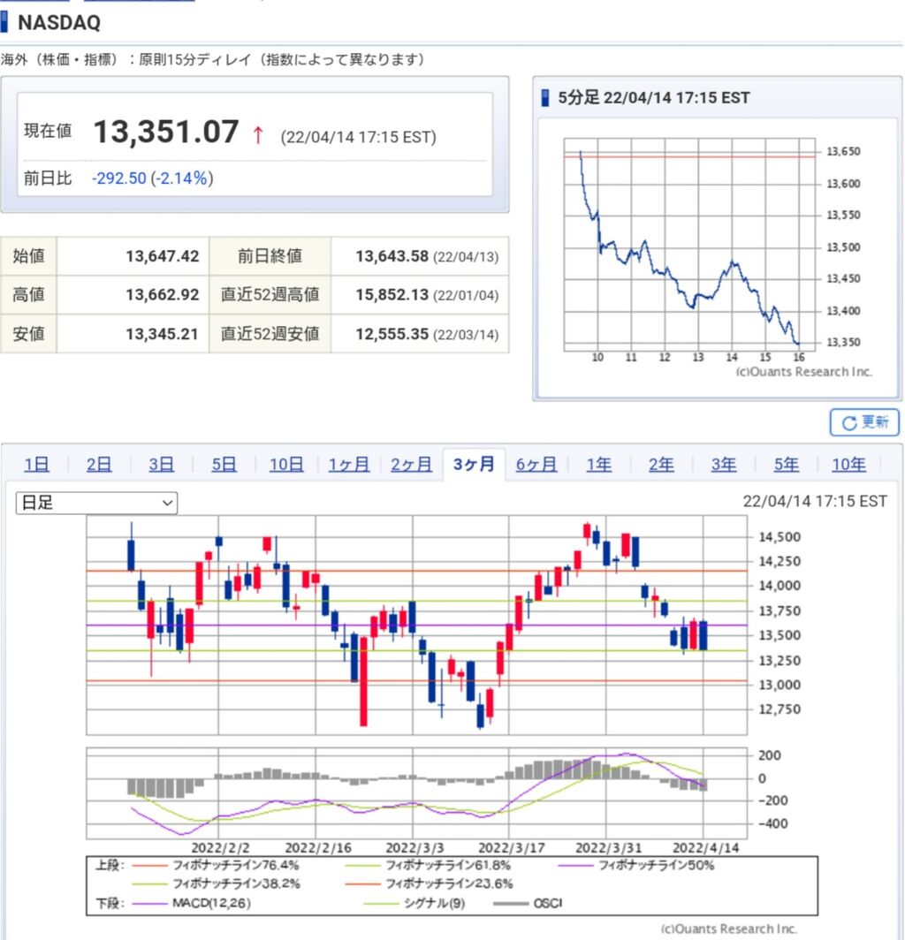The image size is (905, 940).
Task: Click the 3-month daily candlestick chart
Action: (x=417, y=625)
